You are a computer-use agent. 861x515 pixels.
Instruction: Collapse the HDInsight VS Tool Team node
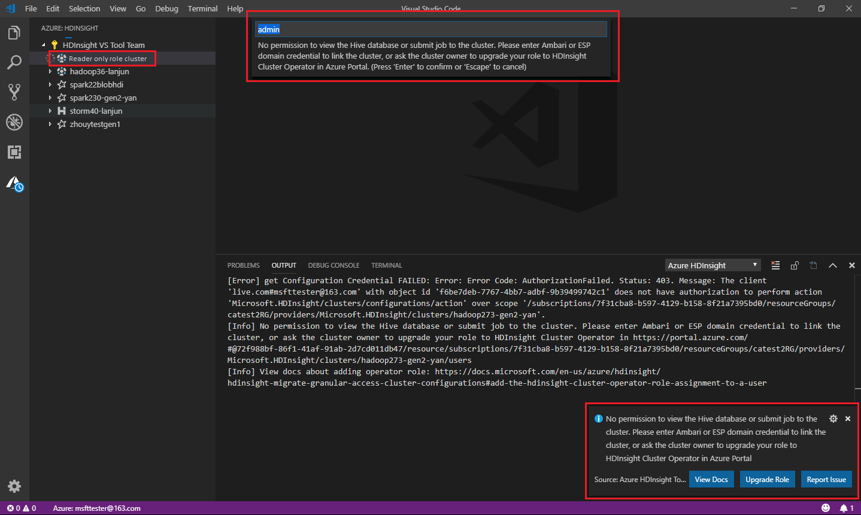pyautogui.click(x=44, y=44)
